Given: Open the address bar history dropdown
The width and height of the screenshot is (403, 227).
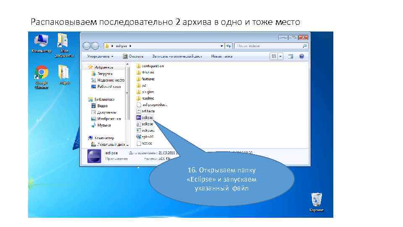Looking at the screenshot, I should [x=222, y=46].
